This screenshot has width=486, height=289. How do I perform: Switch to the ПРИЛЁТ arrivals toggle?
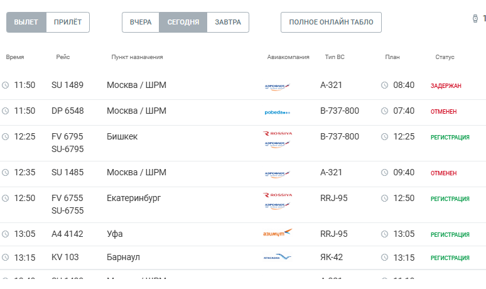[68, 22]
